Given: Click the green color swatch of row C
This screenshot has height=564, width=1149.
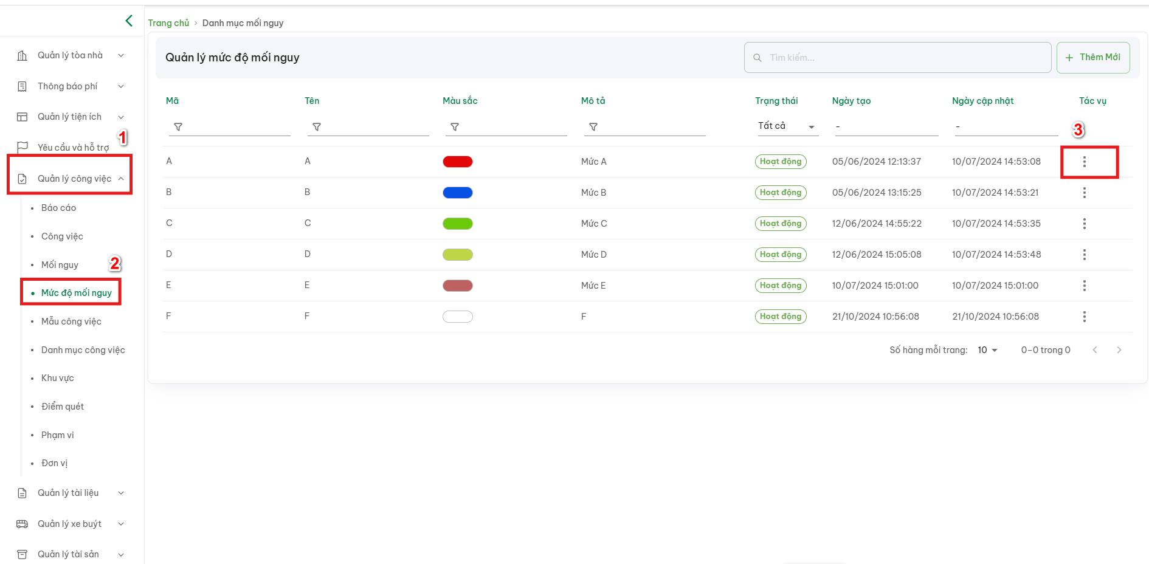Looking at the screenshot, I should tap(458, 224).
